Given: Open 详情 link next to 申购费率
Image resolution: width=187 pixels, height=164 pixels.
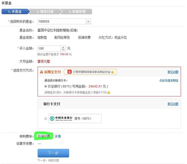Looking at the screenshot, I should click(58, 136).
